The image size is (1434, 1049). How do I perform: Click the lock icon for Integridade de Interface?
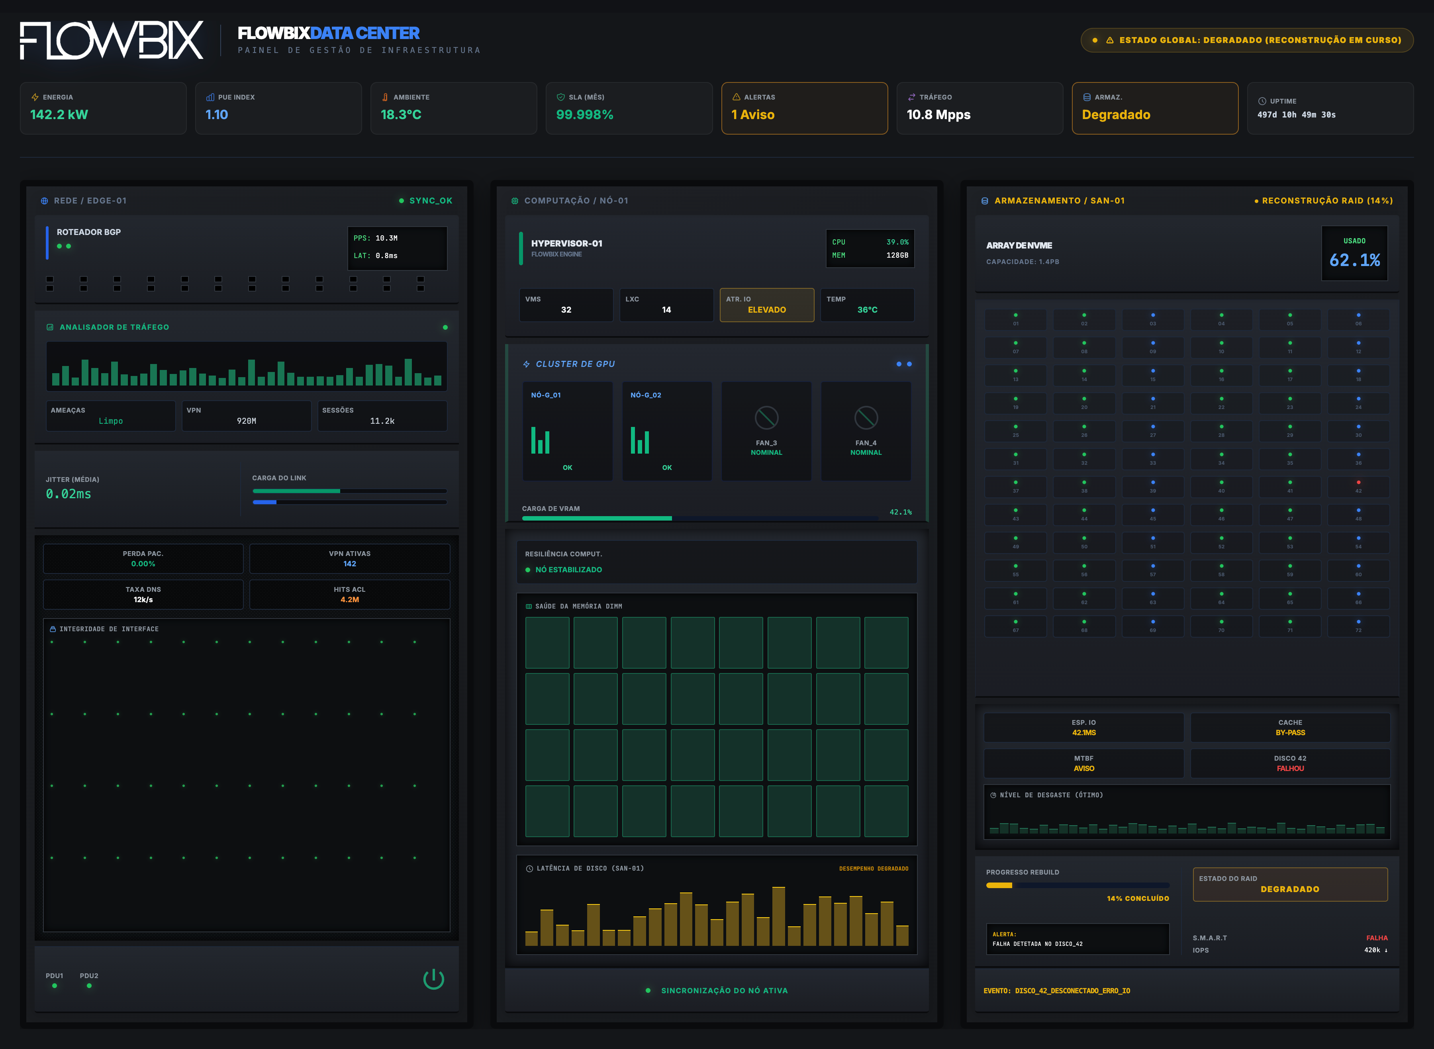click(x=53, y=629)
